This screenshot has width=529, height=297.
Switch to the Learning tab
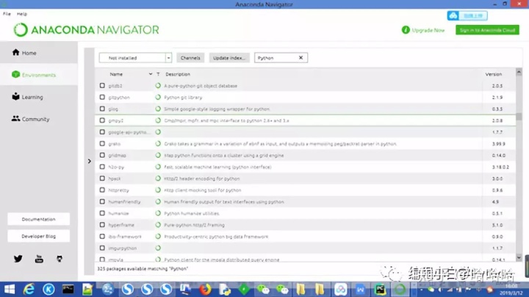tap(39, 97)
